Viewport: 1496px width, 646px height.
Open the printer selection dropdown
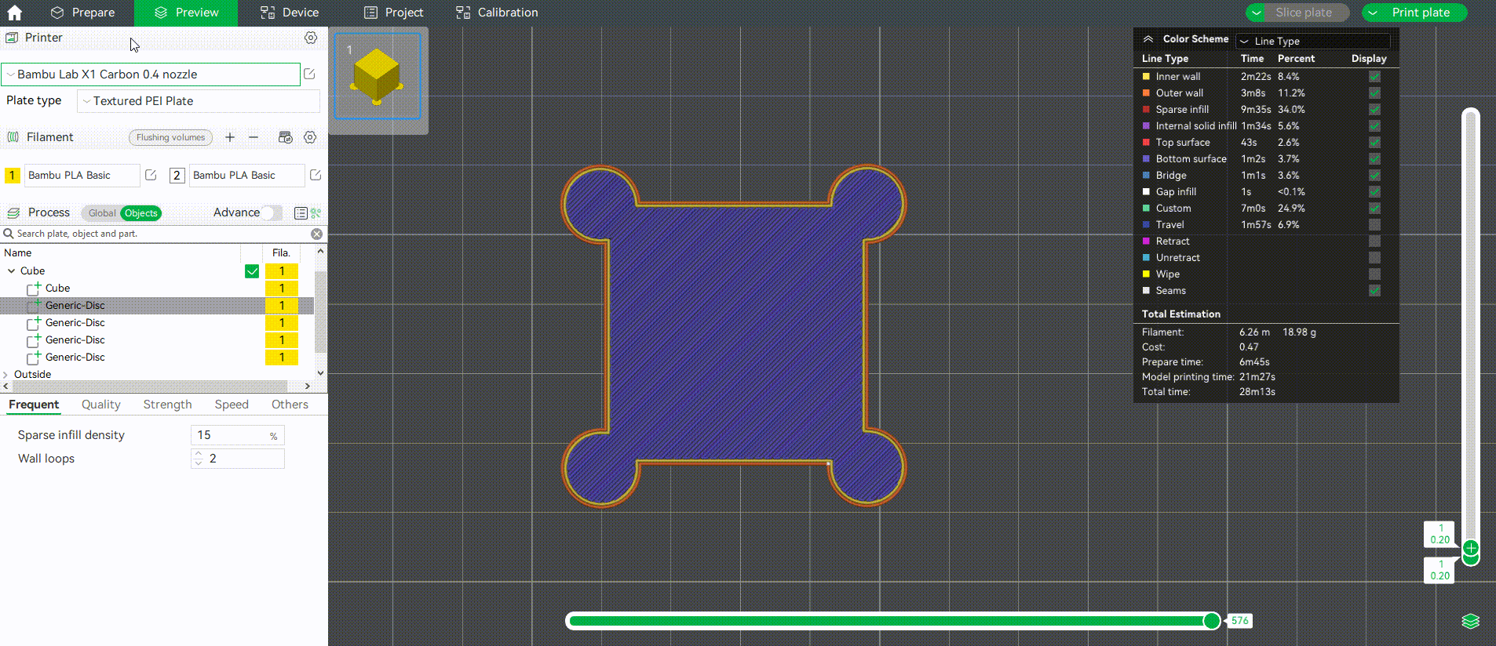pyautogui.click(x=151, y=74)
